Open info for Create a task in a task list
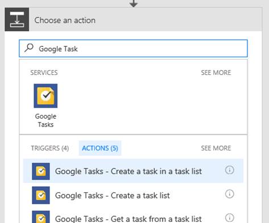 (x=230, y=170)
